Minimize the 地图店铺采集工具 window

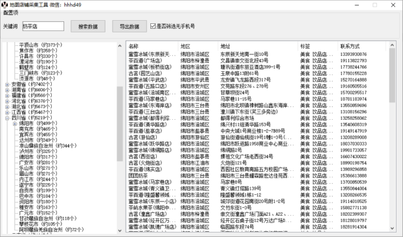[357, 5]
